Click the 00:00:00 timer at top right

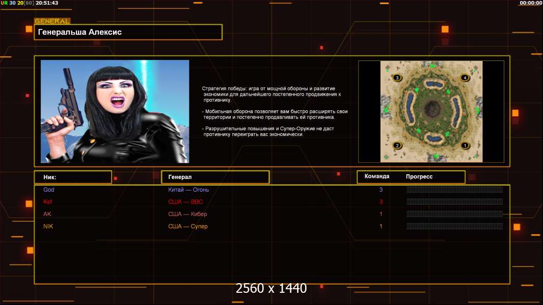[531, 3]
